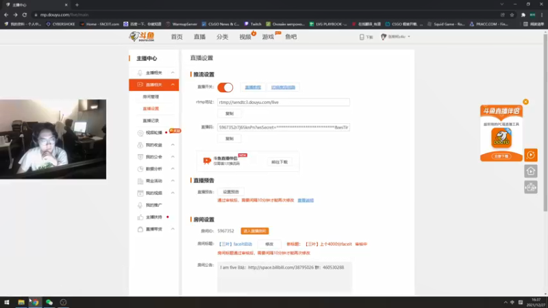Open the user account dropdown in header
The width and height of the screenshot is (548, 308).
click(x=395, y=37)
